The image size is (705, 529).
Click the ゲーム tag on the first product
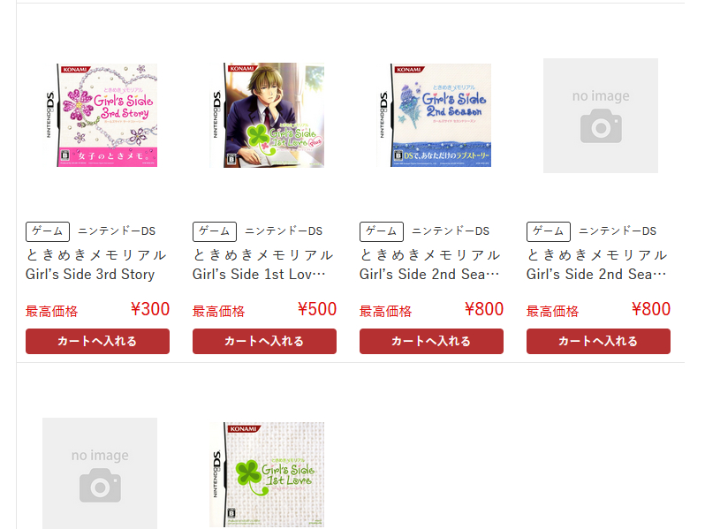click(x=48, y=231)
